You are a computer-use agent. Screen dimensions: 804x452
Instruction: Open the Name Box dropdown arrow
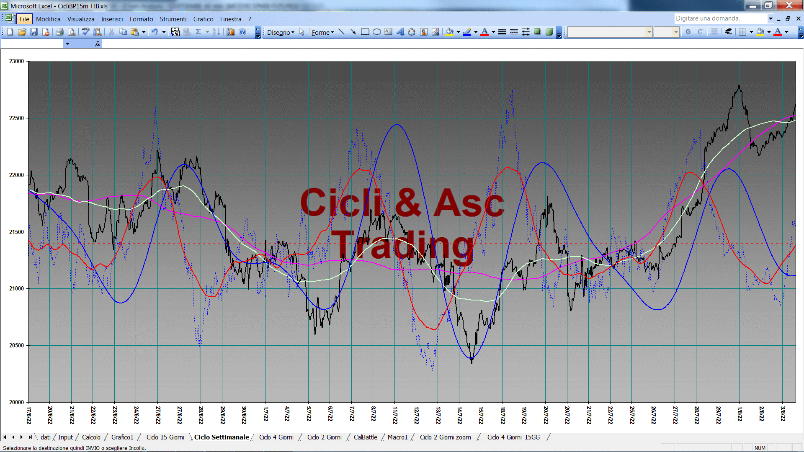[x=67, y=44]
